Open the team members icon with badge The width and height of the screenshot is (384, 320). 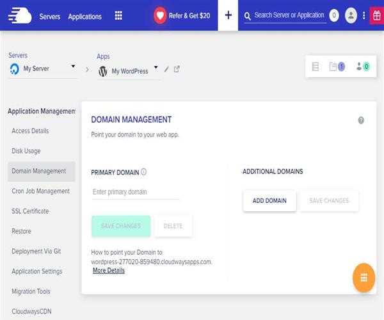[x=363, y=67]
